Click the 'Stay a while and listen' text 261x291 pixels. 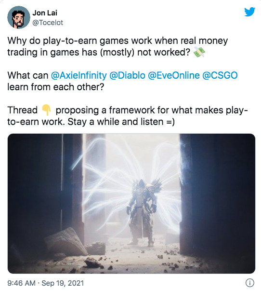click(x=116, y=122)
